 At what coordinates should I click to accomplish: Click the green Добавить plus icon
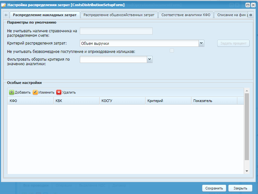point(12,92)
